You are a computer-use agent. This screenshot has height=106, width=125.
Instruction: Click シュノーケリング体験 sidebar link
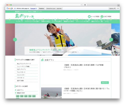(x=23, y=66)
